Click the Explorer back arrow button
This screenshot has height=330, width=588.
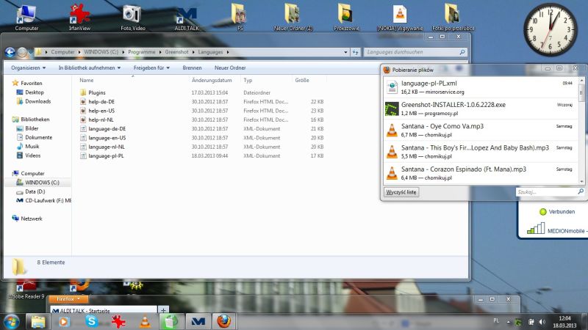pyautogui.click(x=11, y=52)
